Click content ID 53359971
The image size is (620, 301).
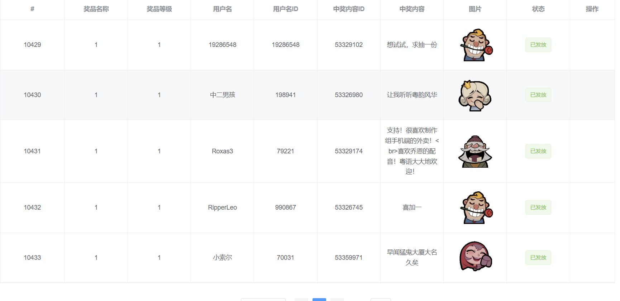(x=349, y=258)
